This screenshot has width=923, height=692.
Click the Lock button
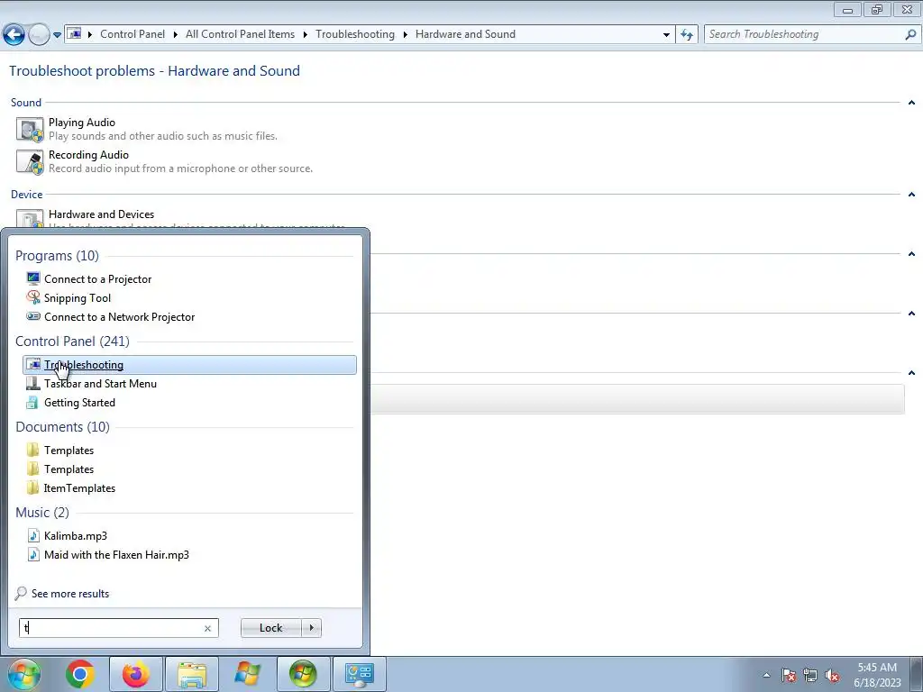pos(270,628)
